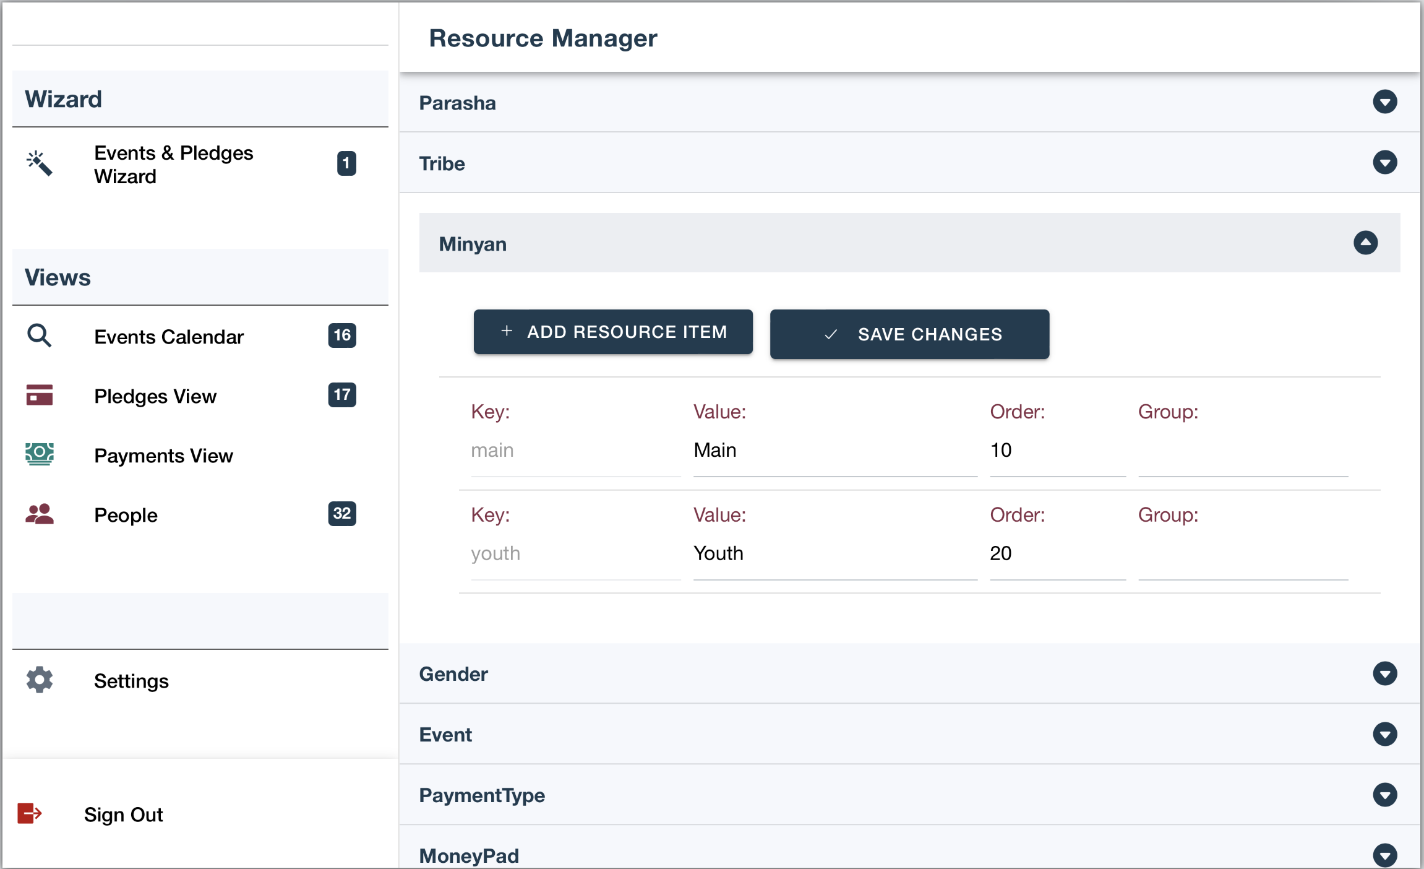Click Save Changes button
Viewport: 1424px width, 869px height.
(909, 334)
